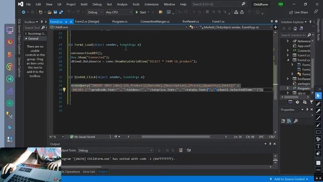The height and width of the screenshot is (182, 323).
Task: Click the lightbulb quick actions icon
Action: coord(64,89)
